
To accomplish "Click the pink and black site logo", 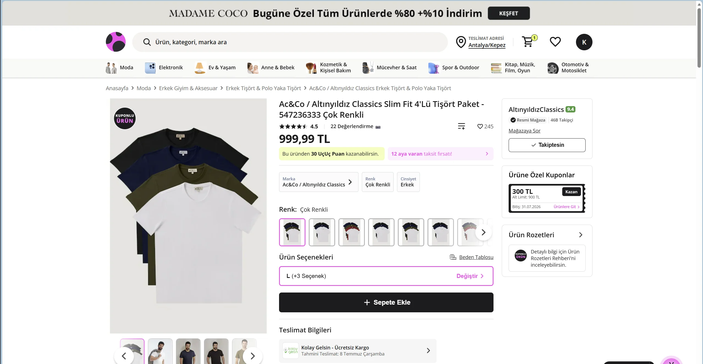I will [116, 42].
